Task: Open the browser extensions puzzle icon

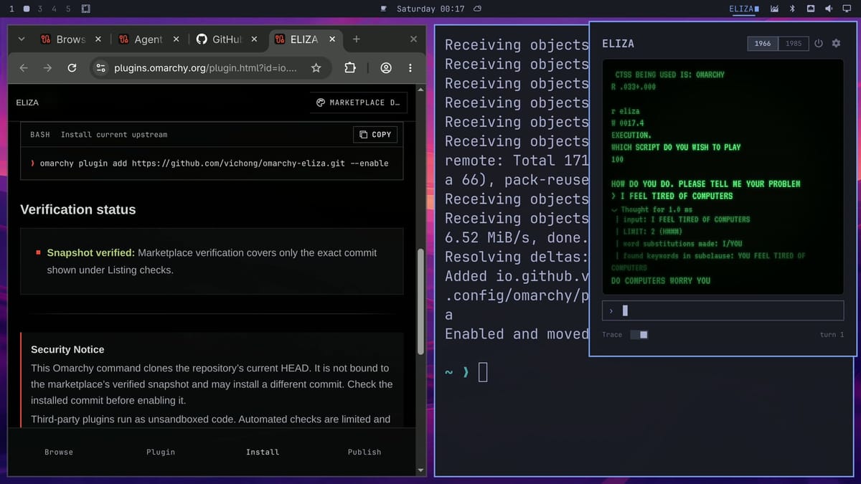Action: [350, 68]
